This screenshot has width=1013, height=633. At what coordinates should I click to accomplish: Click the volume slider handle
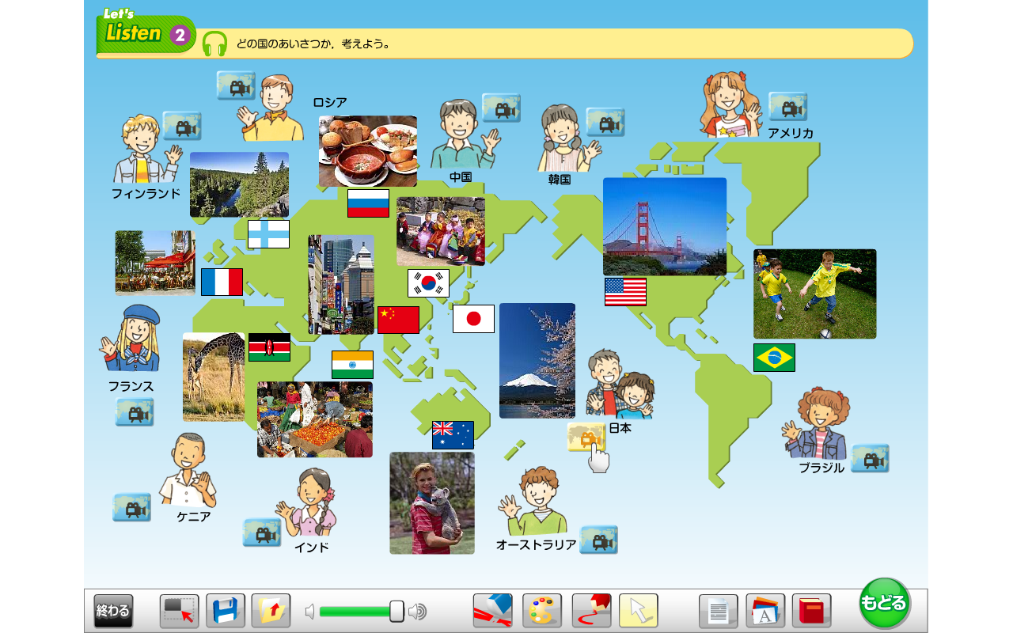[x=396, y=611]
